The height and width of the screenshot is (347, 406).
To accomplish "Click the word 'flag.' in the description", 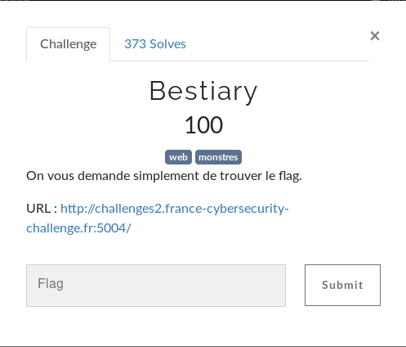I will click(x=290, y=176).
